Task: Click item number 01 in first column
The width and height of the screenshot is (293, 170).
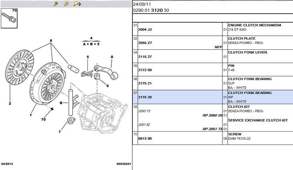Action: pos(135,25)
